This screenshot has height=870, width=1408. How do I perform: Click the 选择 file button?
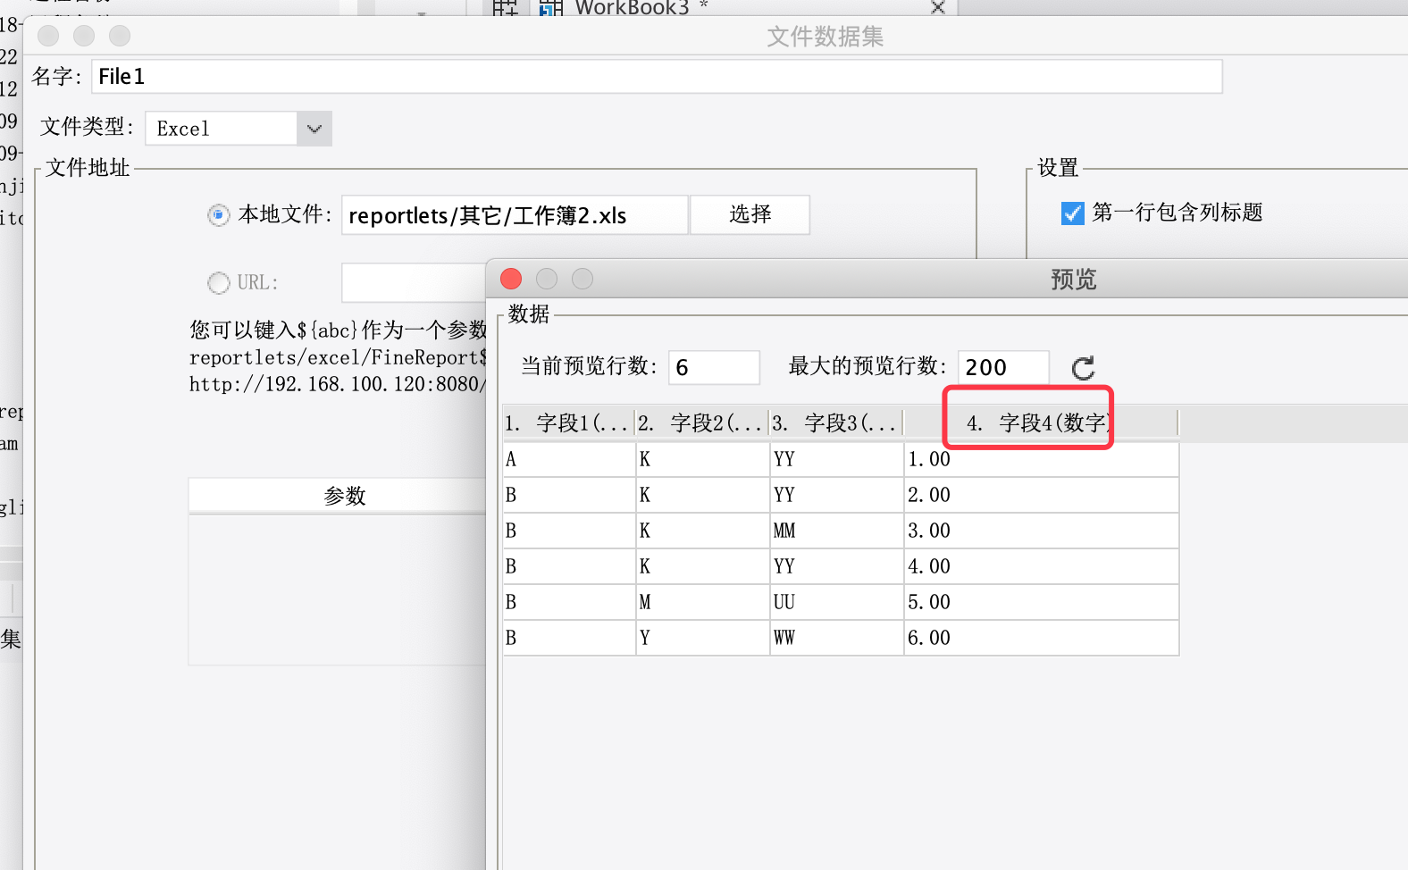click(x=750, y=214)
